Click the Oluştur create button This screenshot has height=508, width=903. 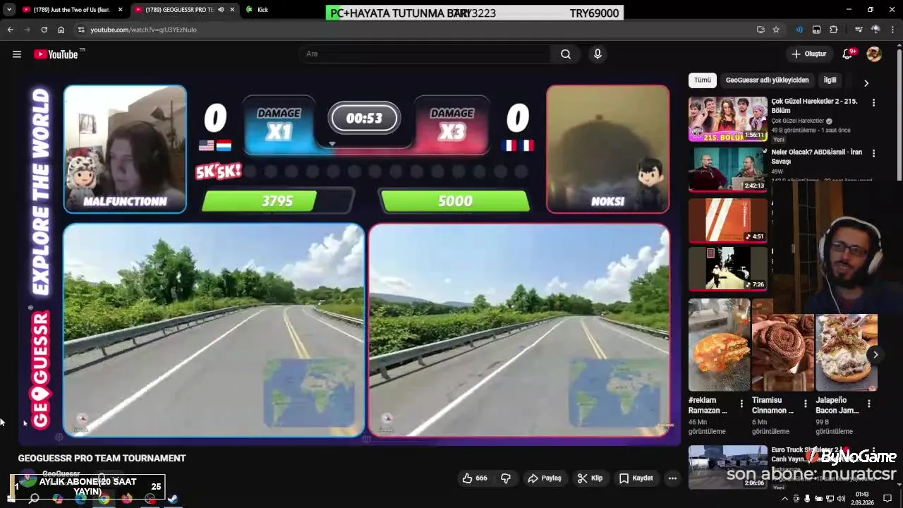(809, 54)
